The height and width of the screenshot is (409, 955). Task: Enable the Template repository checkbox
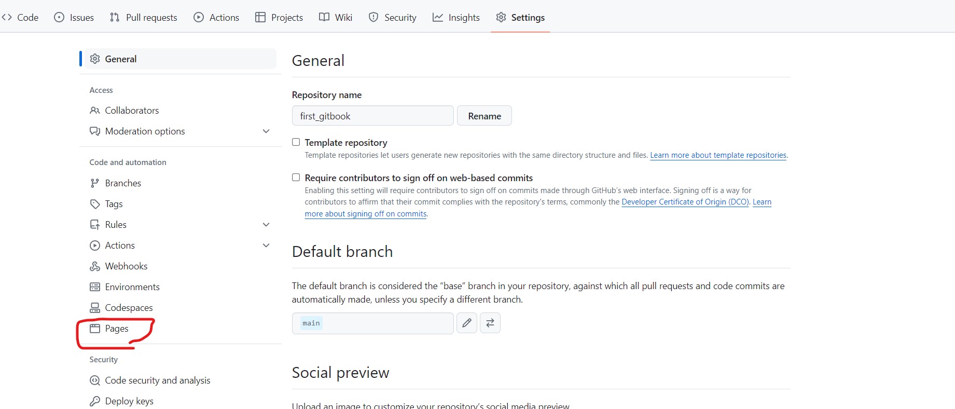pyautogui.click(x=296, y=142)
